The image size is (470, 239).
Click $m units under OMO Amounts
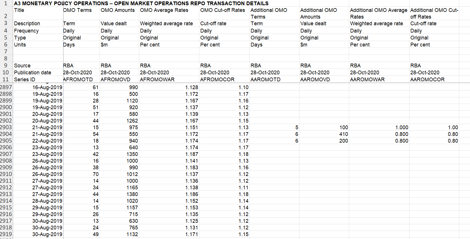point(119,44)
